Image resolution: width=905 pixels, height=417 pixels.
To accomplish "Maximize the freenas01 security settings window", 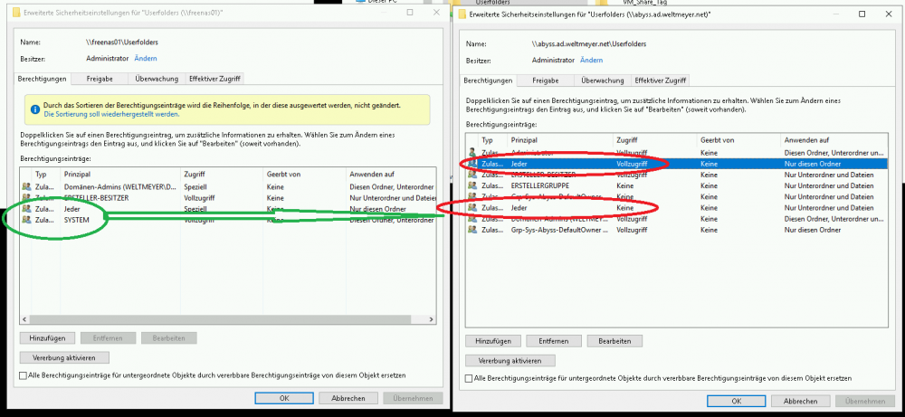I will [410, 12].
